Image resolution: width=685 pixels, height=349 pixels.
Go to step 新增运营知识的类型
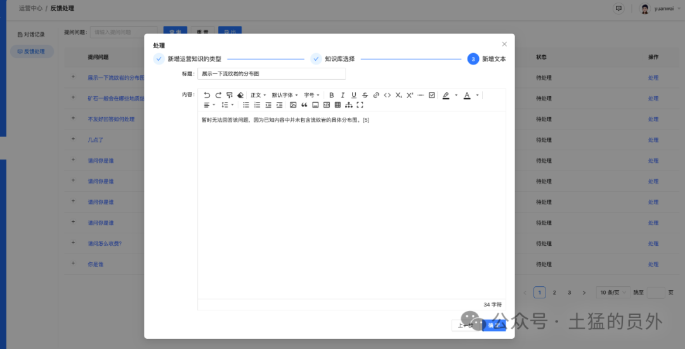click(187, 59)
